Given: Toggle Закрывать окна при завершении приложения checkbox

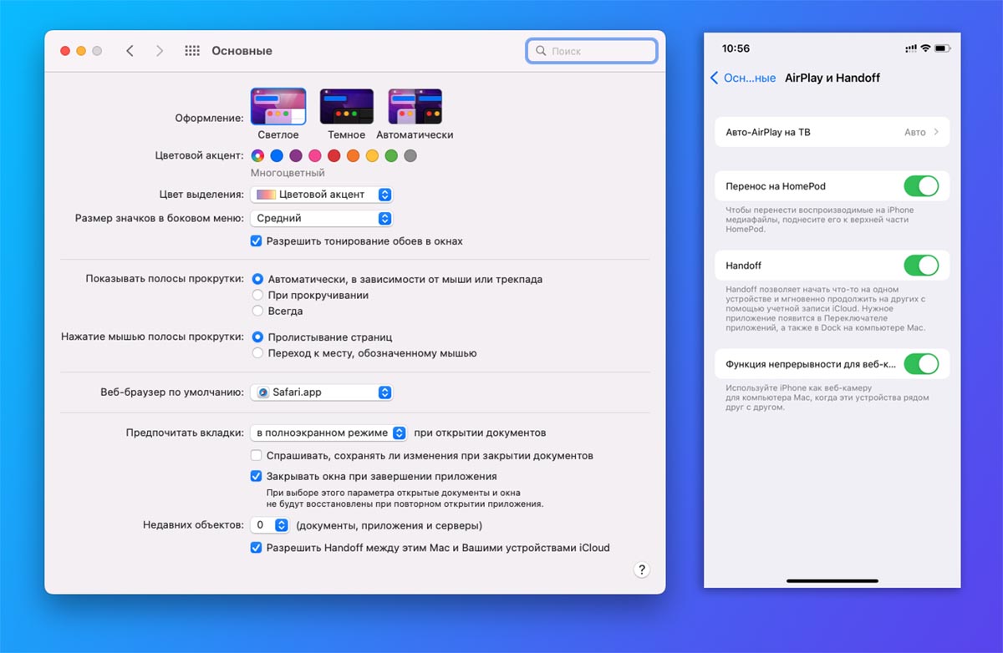Looking at the screenshot, I should click(257, 476).
